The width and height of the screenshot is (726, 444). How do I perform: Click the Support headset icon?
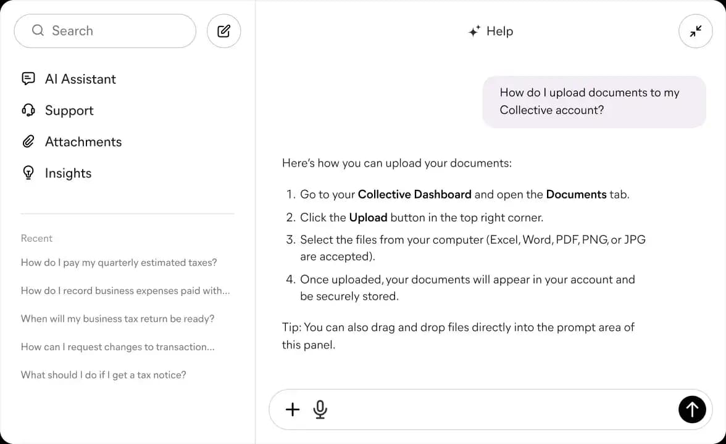[28, 110]
